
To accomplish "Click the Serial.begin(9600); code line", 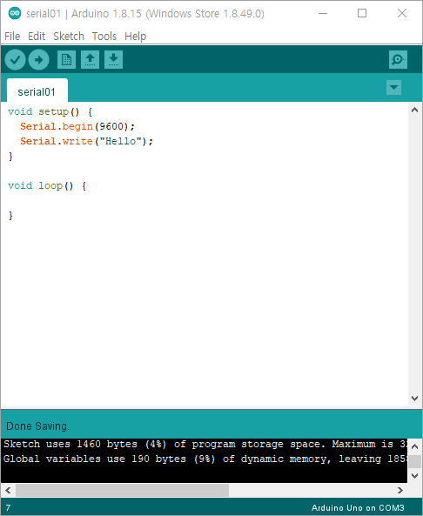I will (x=77, y=126).
